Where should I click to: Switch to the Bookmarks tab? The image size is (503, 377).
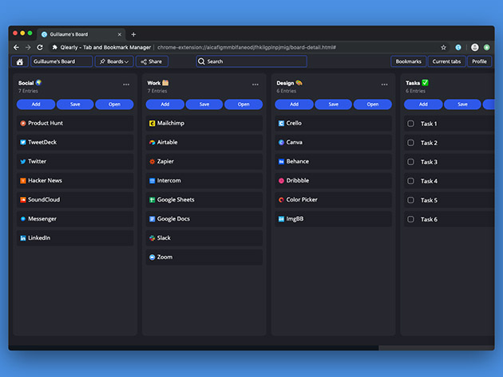[408, 61]
